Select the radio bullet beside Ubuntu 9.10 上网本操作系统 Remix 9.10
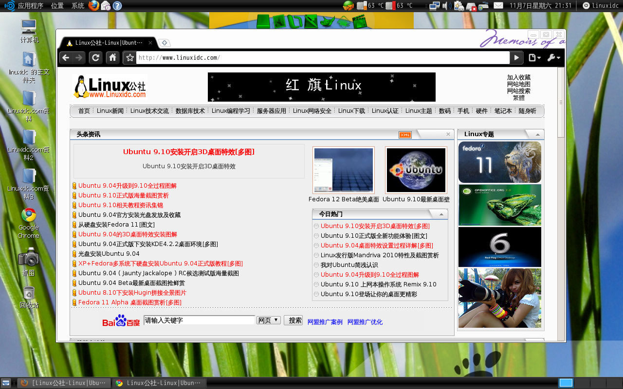 (x=316, y=284)
